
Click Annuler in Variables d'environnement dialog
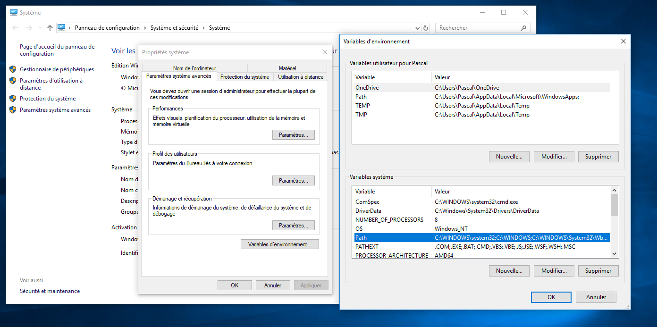[x=596, y=297]
